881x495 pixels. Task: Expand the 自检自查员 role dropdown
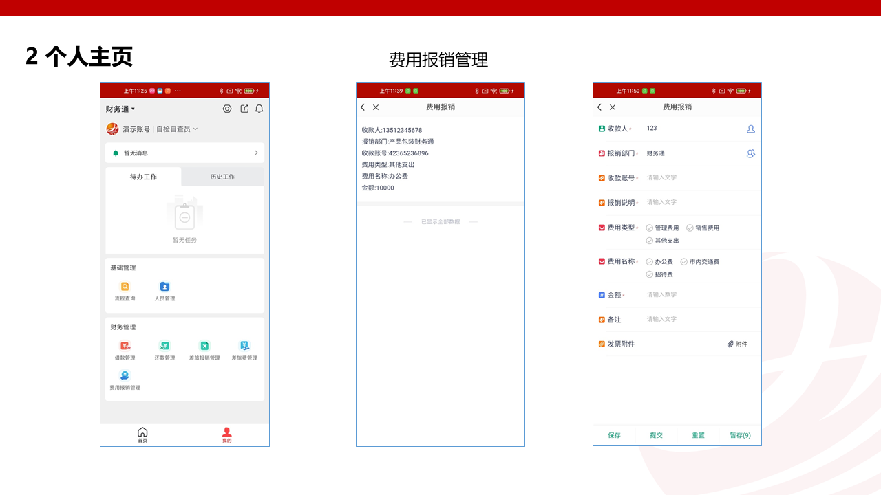(177, 129)
